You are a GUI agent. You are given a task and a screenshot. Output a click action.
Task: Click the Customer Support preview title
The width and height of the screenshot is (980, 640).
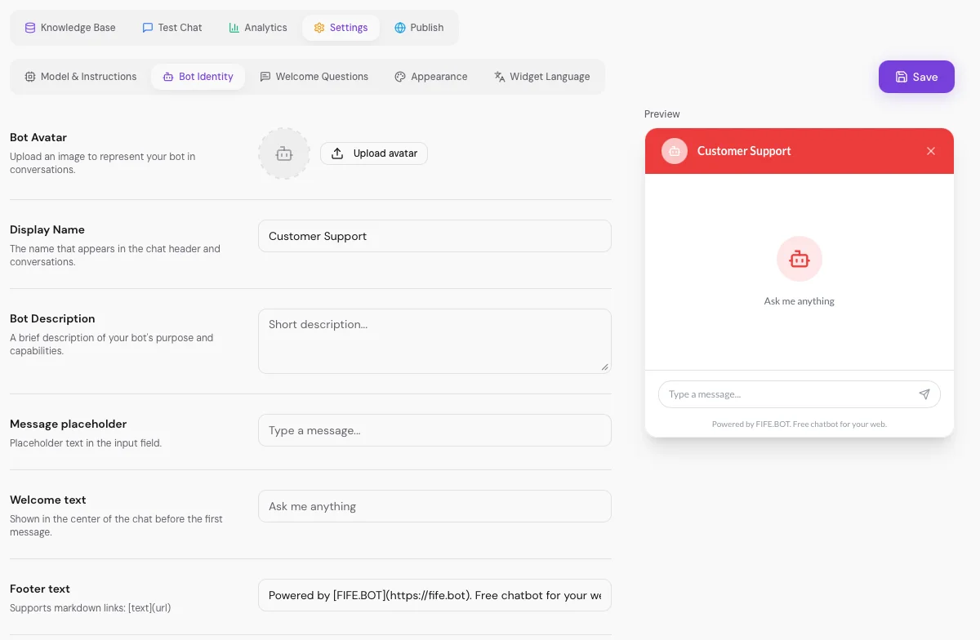pyautogui.click(x=744, y=151)
